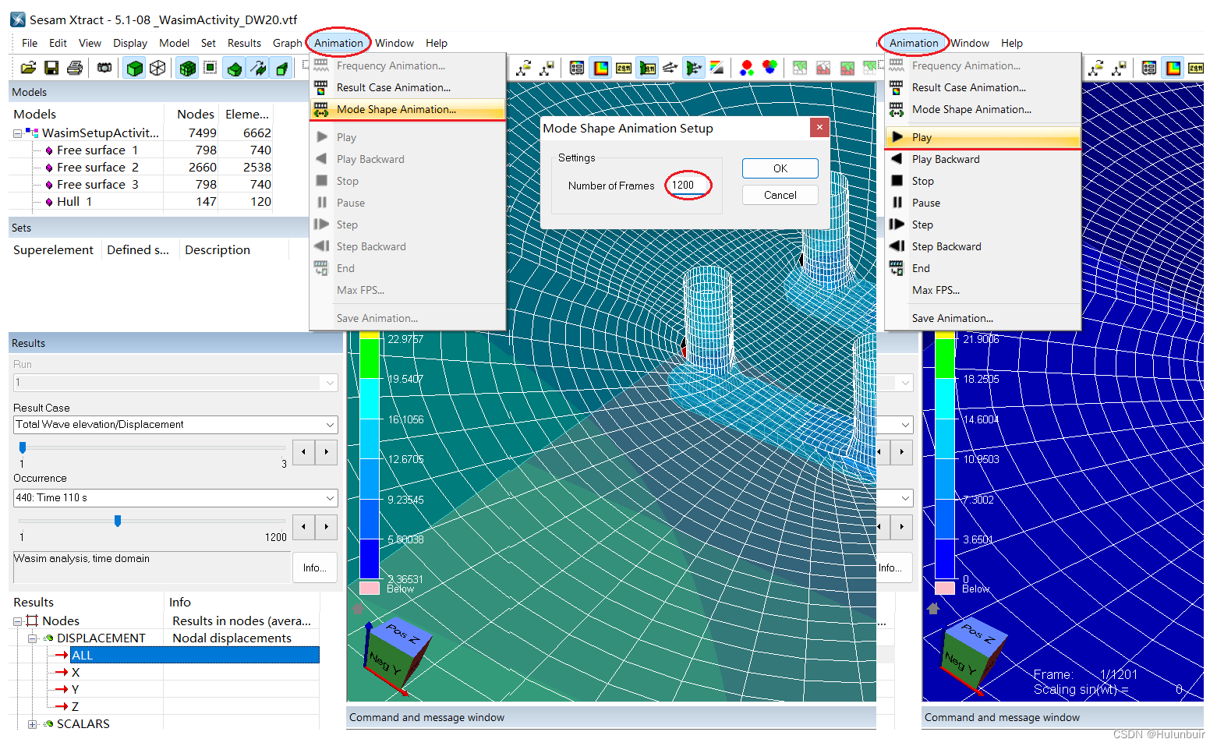Image resolution: width=1217 pixels, height=746 pixels.
Task: Click the camera snapshot icon
Action: [x=104, y=68]
